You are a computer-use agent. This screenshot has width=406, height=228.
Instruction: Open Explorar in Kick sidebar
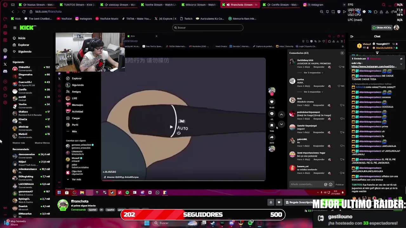pos(23,45)
